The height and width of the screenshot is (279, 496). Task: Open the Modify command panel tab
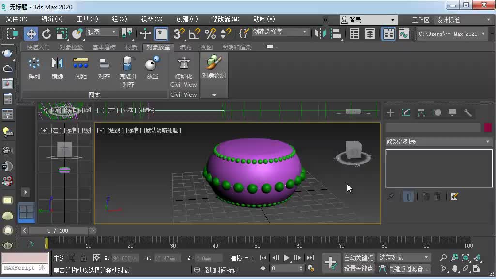click(x=406, y=112)
